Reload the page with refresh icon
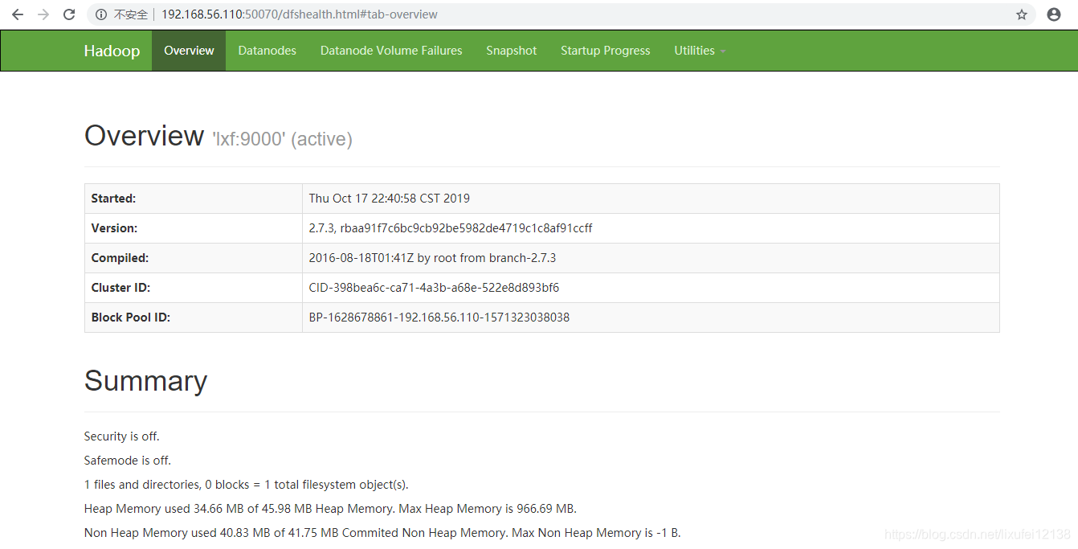The width and height of the screenshot is (1078, 549). coord(69,14)
